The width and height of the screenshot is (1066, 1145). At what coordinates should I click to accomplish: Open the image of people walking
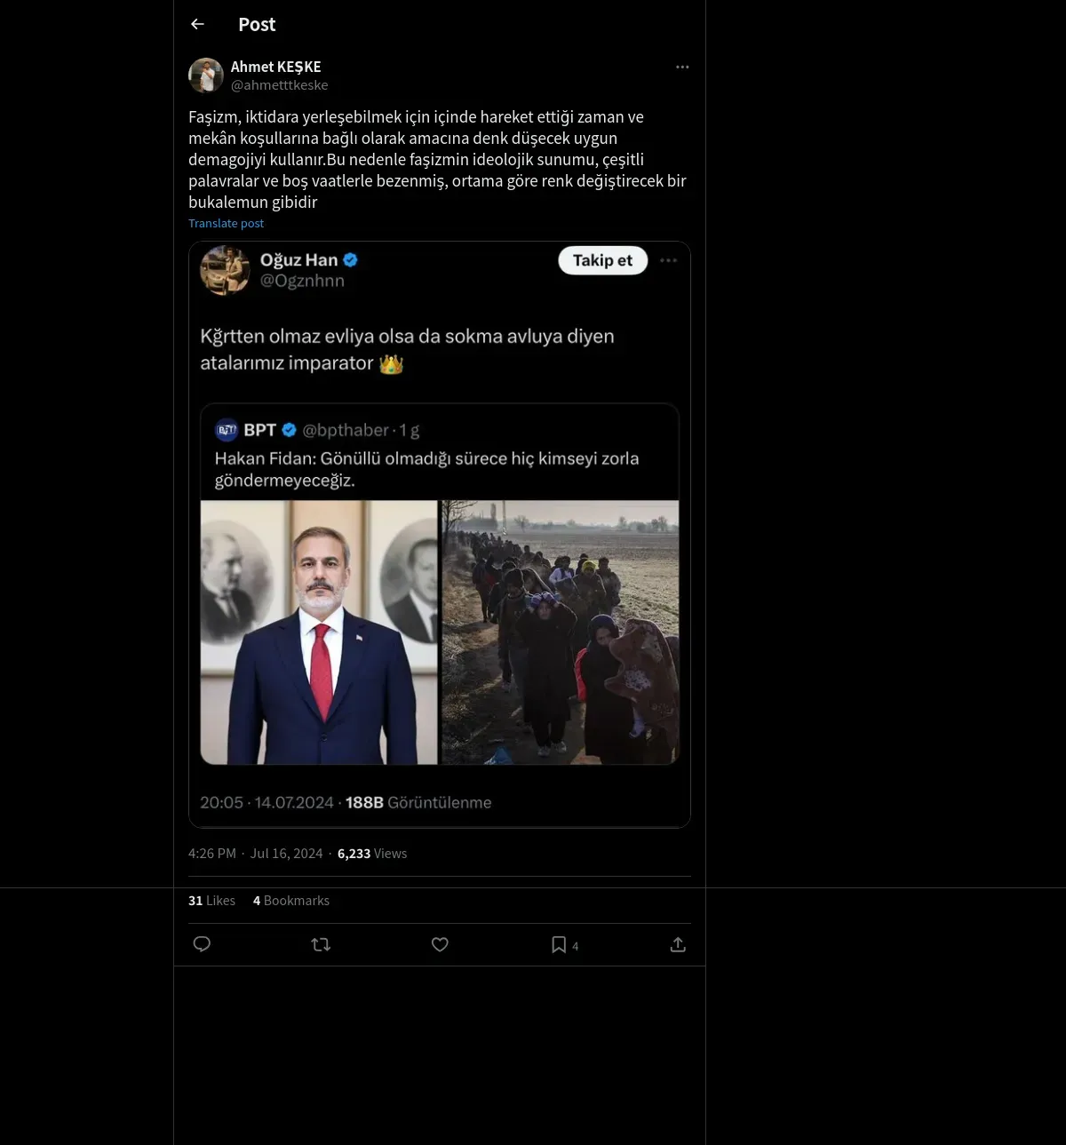[561, 632]
